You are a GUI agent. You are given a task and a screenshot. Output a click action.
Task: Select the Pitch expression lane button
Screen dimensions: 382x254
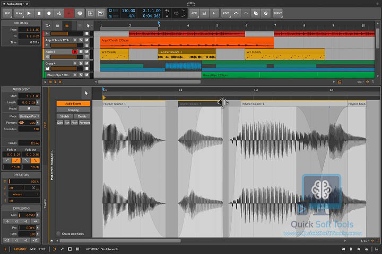[74, 123]
